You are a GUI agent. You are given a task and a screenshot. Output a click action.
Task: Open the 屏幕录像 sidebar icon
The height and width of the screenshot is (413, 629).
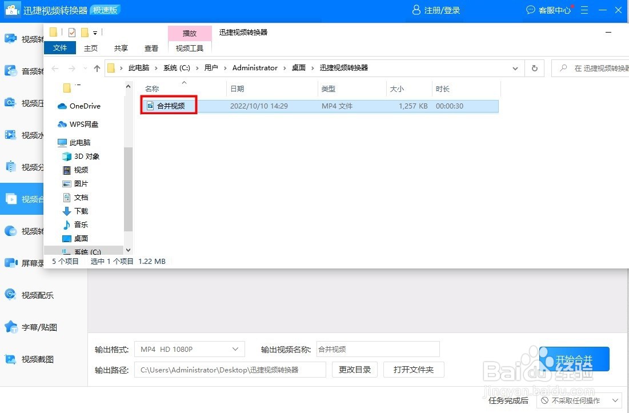[x=11, y=263]
